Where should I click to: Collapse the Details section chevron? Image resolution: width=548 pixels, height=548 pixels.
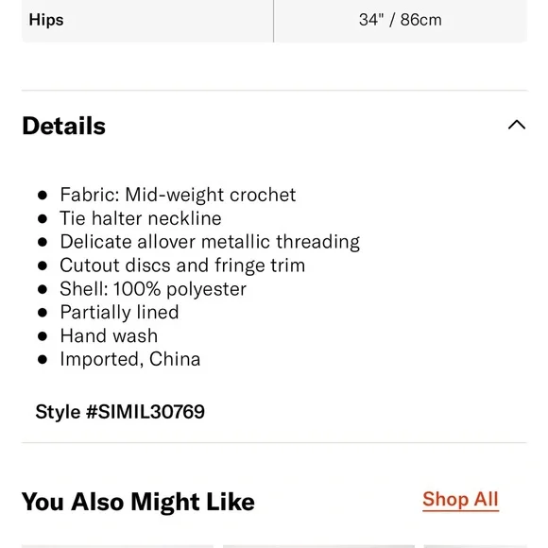tap(517, 125)
